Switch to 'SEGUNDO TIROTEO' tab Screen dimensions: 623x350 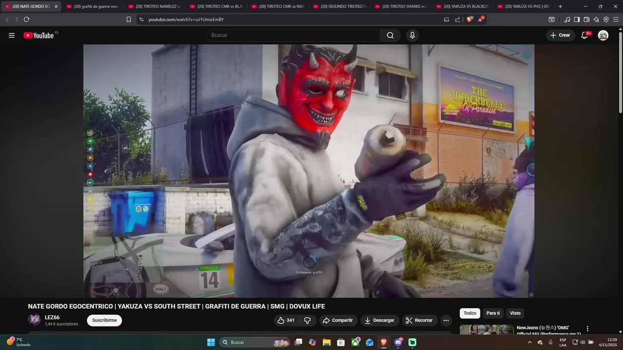click(x=339, y=6)
